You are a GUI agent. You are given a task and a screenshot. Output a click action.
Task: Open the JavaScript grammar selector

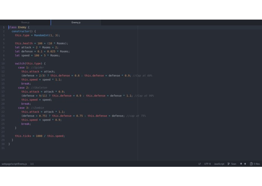(219, 164)
